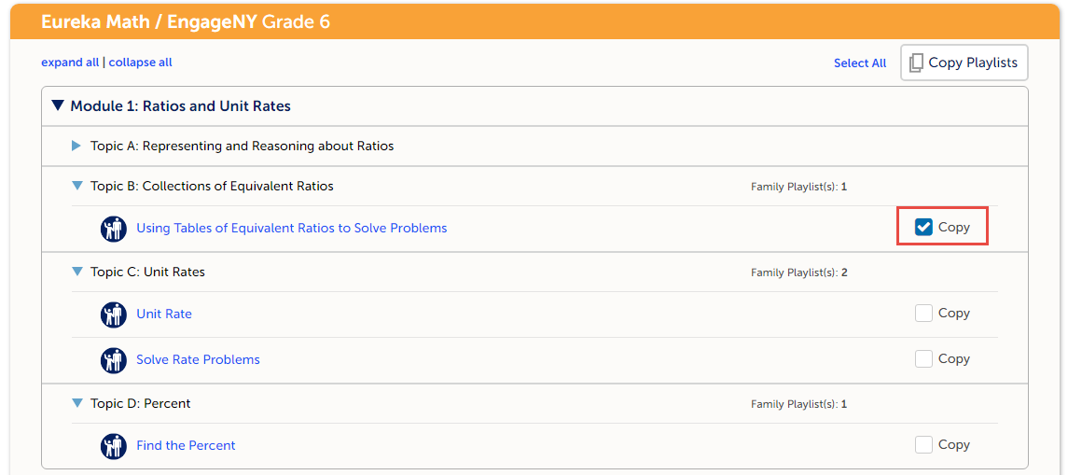Click the Topic C: Unit Rates label
Screen dimensions: 1068x475
point(147,272)
